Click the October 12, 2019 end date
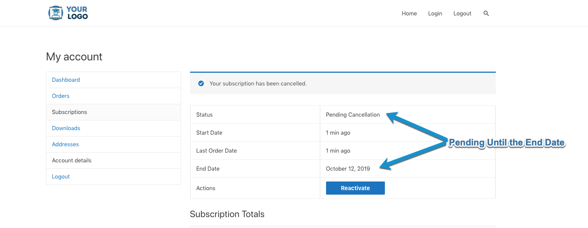Screen dimensions: 588x228 348,169
